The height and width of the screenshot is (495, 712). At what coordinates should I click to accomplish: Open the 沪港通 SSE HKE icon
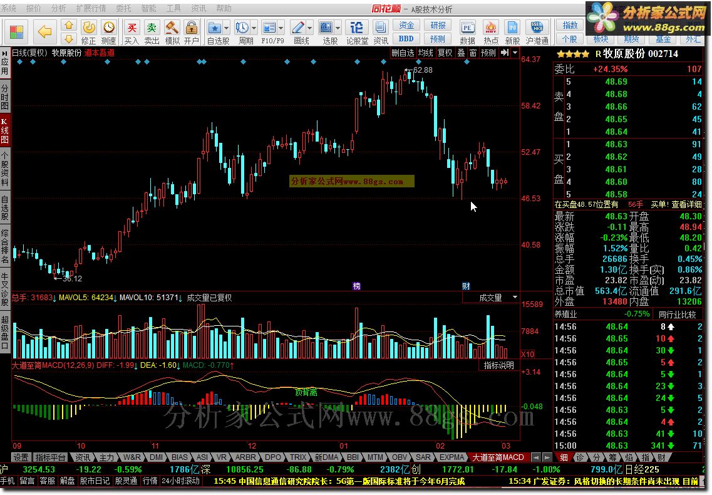pyautogui.click(x=537, y=28)
